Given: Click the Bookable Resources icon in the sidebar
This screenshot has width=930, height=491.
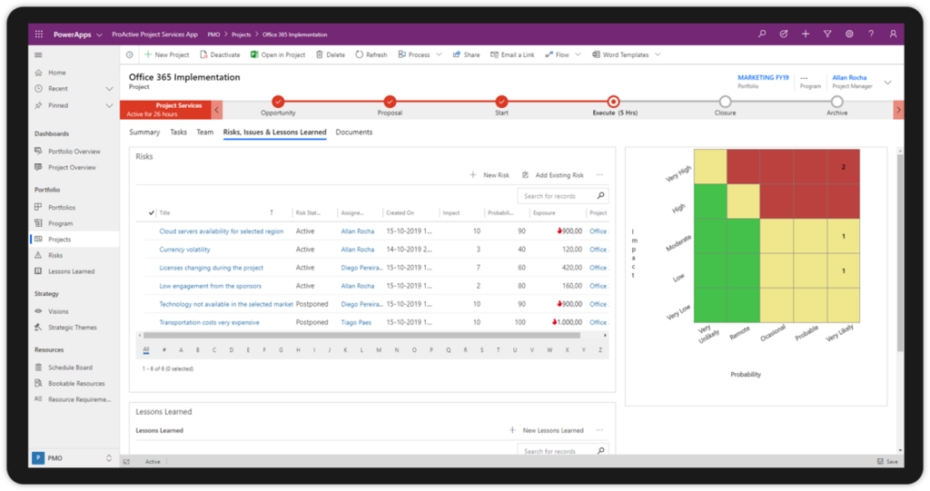Looking at the screenshot, I should click(x=38, y=383).
